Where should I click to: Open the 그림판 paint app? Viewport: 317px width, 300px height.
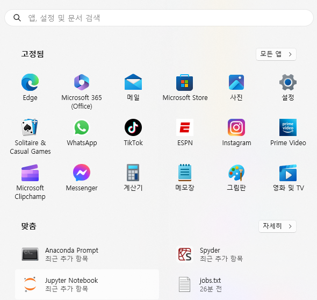[x=236, y=173]
